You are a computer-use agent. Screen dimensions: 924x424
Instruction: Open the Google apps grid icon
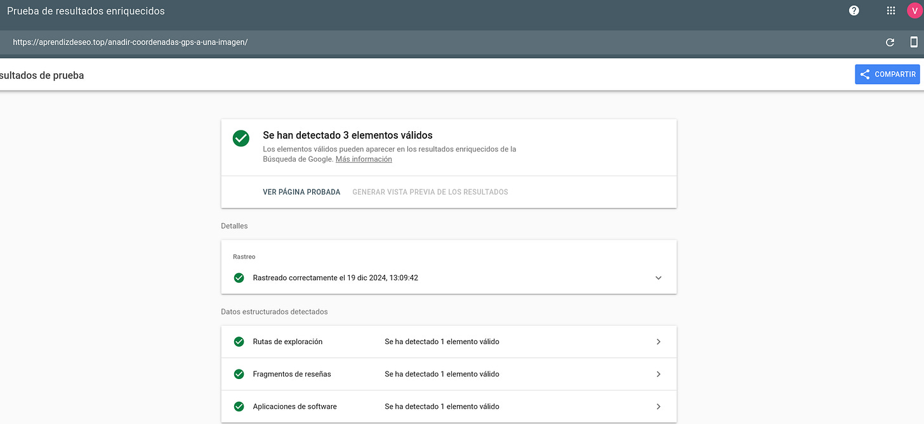click(x=891, y=11)
